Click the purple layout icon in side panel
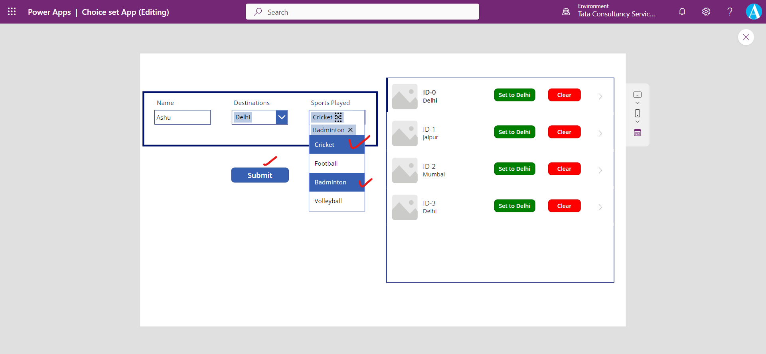Image resolution: width=766 pixels, height=354 pixels. pos(638,133)
